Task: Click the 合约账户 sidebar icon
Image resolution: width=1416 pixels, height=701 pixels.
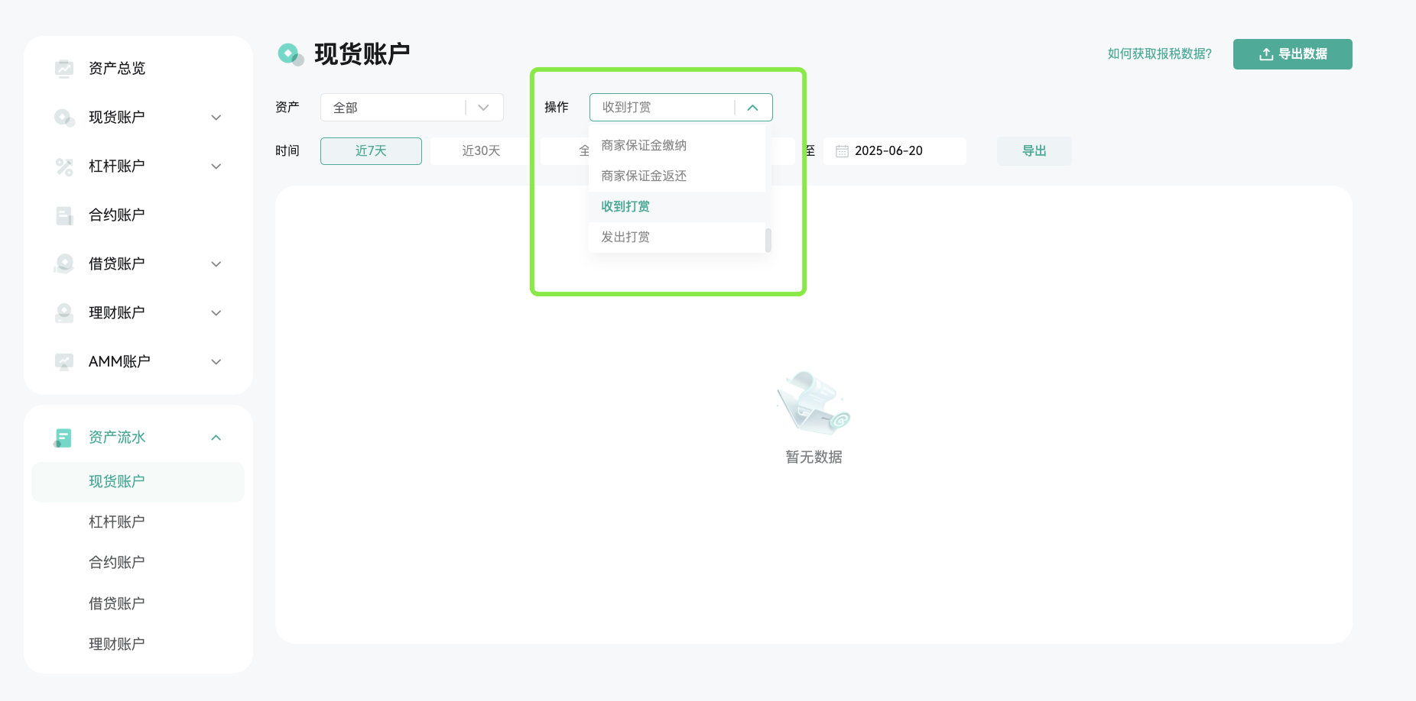Action: click(64, 215)
